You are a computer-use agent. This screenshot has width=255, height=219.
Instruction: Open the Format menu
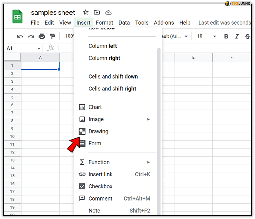click(104, 23)
